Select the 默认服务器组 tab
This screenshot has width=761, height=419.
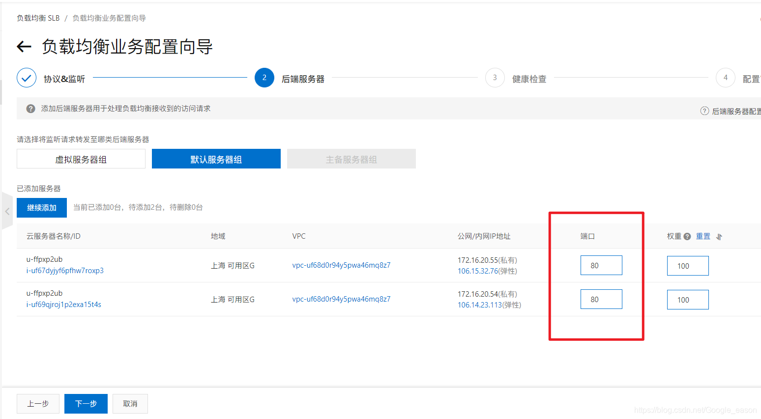pos(216,158)
